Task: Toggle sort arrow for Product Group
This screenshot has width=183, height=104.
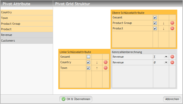Action: (x=163, y=23)
